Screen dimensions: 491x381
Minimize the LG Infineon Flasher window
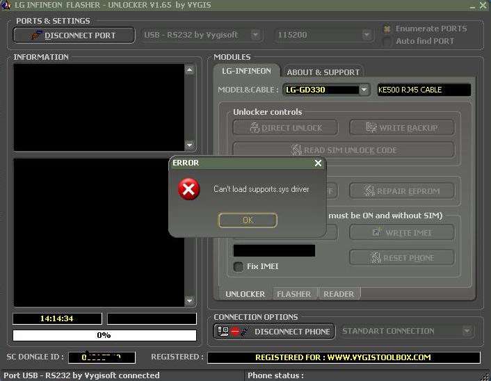click(x=472, y=6)
